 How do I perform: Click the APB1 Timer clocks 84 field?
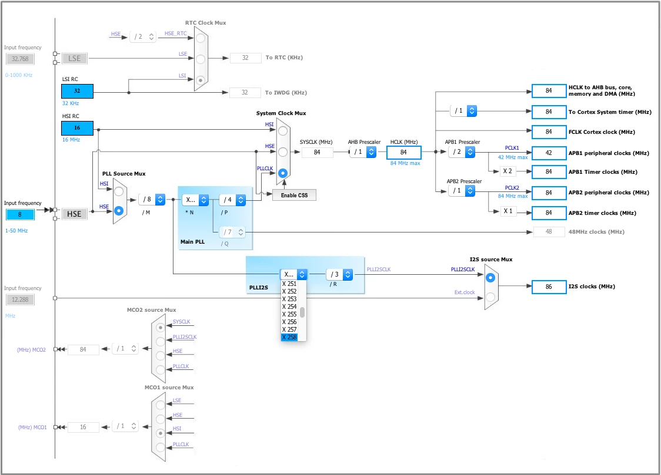549,171
